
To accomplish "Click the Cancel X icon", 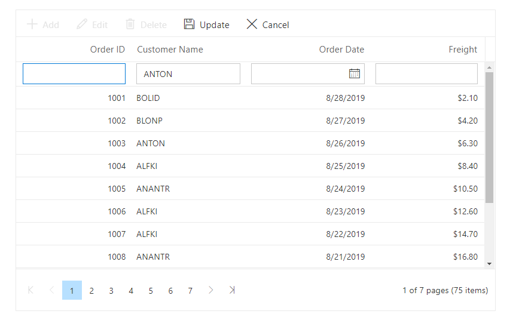I will [252, 24].
